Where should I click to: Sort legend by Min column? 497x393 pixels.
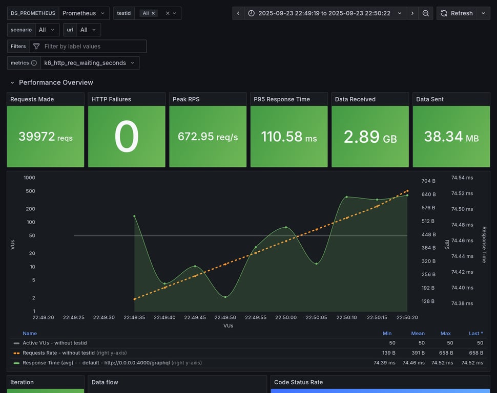click(x=387, y=333)
